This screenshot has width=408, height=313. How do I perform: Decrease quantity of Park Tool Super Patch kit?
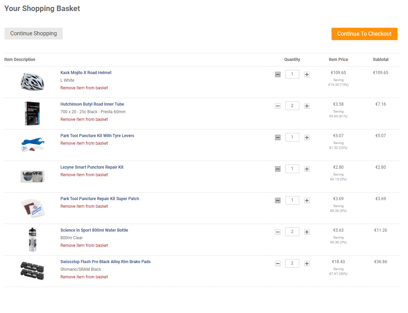[278, 200]
